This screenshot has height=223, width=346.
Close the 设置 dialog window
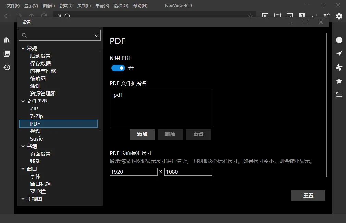pos(321,22)
